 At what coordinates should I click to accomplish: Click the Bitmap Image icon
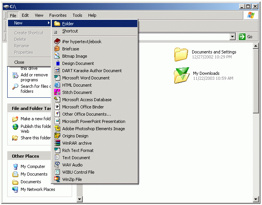click(57, 56)
